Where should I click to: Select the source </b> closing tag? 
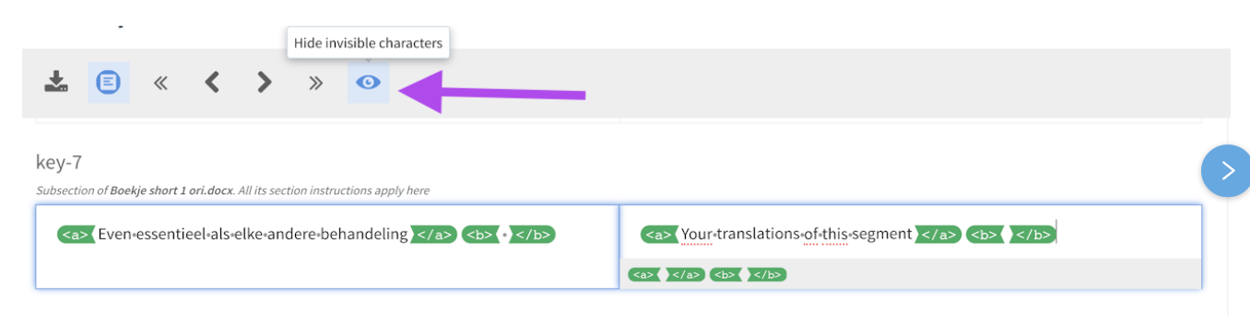(x=532, y=235)
